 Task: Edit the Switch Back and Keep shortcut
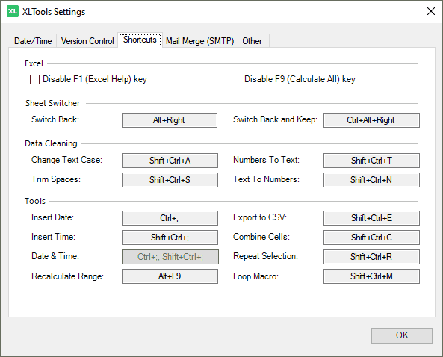pyautogui.click(x=371, y=120)
